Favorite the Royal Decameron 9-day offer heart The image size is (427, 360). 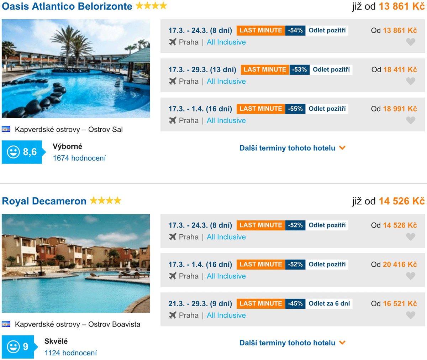point(411,315)
